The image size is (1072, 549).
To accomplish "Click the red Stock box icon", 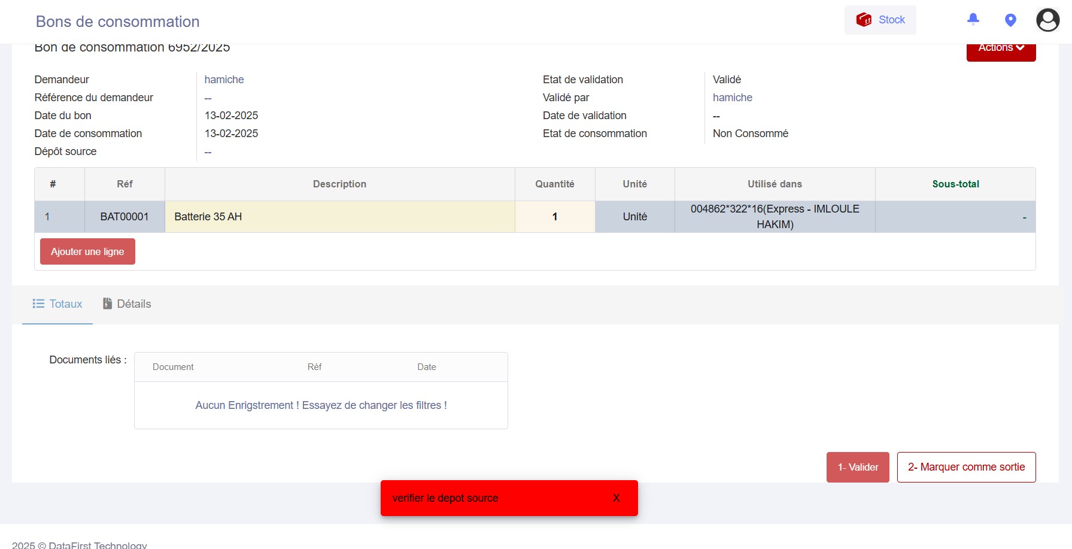I will coord(864,20).
